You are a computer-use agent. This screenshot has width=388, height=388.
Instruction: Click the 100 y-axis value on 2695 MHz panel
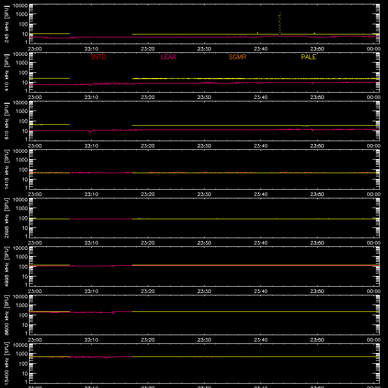point(23,218)
